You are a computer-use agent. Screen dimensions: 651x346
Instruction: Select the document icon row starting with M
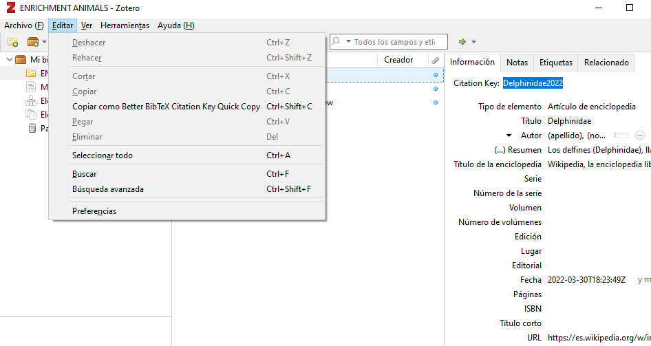[31, 87]
